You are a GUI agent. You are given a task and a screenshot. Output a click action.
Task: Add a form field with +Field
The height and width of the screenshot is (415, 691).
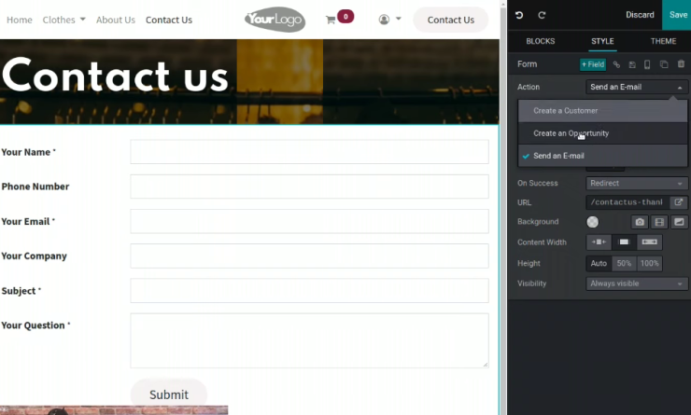(593, 64)
